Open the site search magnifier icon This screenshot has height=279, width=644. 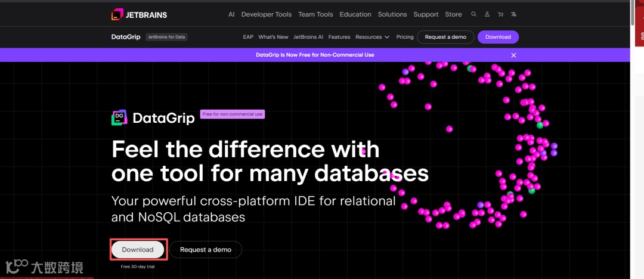pos(473,14)
